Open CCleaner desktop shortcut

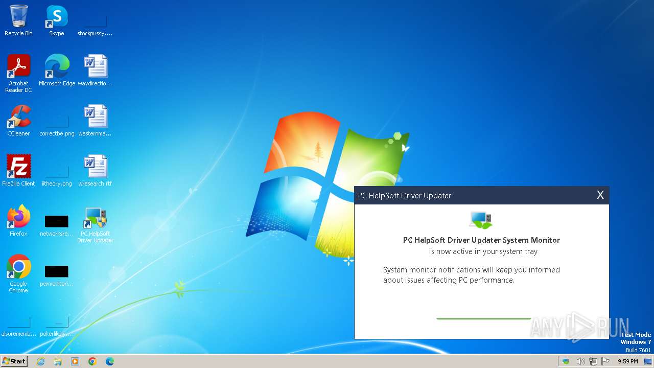(x=18, y=121)
